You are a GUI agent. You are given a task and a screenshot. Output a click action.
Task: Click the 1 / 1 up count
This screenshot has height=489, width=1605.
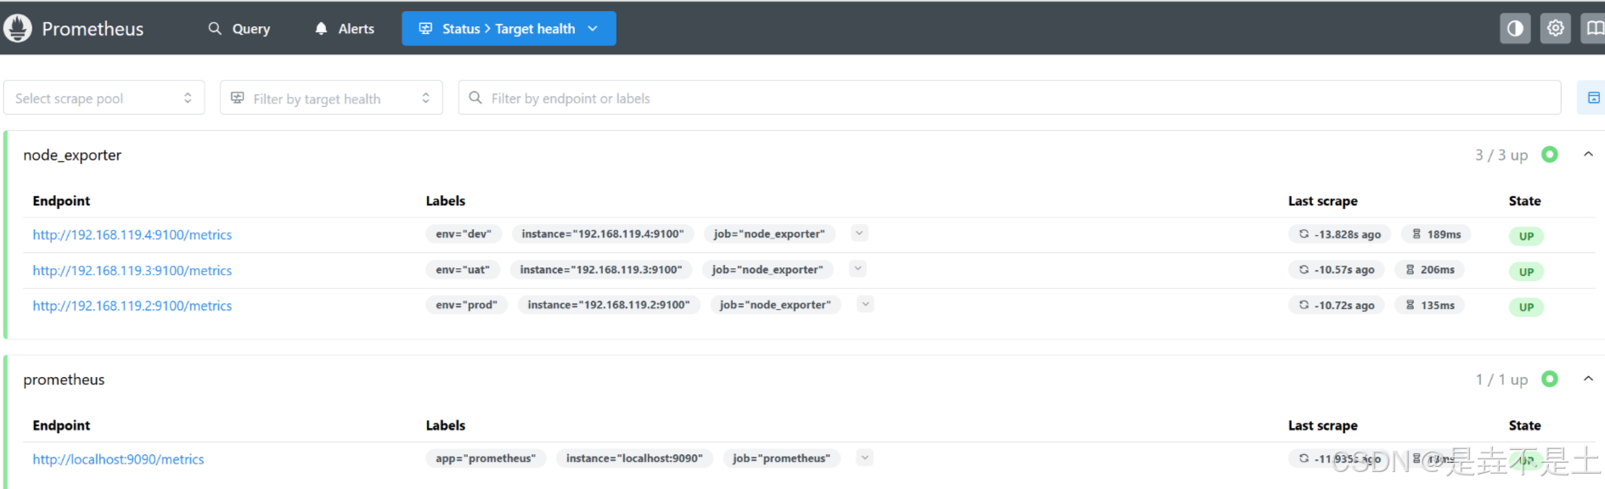(x=1501, y=379)
